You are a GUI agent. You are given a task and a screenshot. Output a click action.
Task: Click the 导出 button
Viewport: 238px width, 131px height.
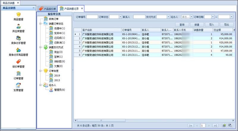click(x=227, y=25)
